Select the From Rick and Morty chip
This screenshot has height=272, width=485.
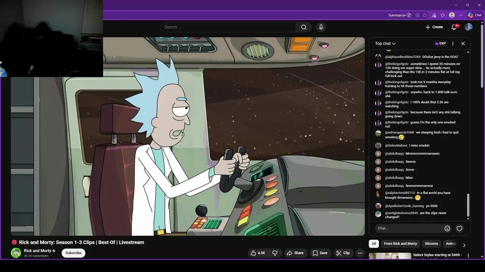(x=401, y=244)
